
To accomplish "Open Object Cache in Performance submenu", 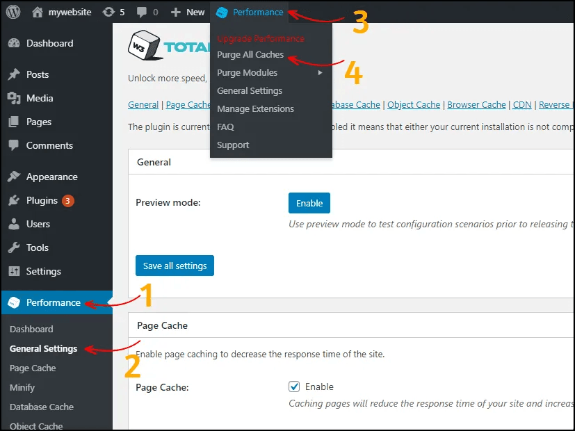I will click(36, 426).
